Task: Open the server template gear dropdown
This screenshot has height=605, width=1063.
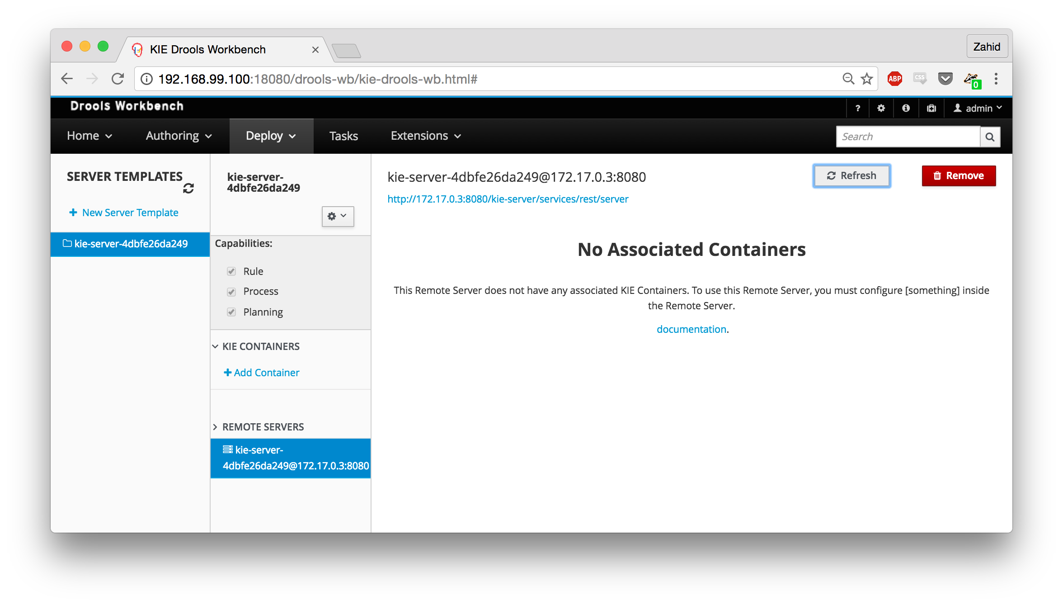Action: [x=337, y=216]
